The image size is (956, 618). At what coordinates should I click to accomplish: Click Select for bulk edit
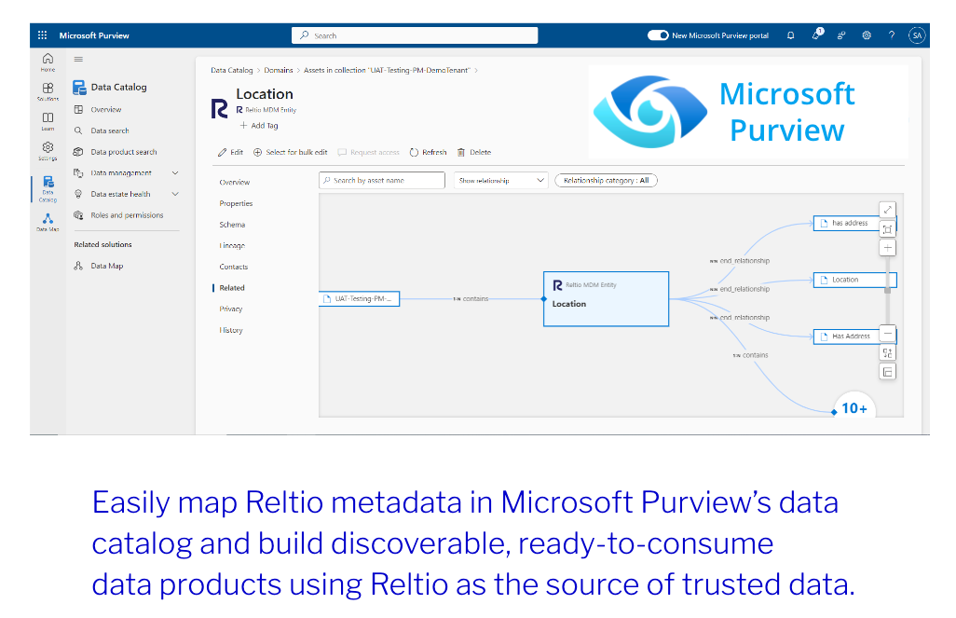pos(290,153)
